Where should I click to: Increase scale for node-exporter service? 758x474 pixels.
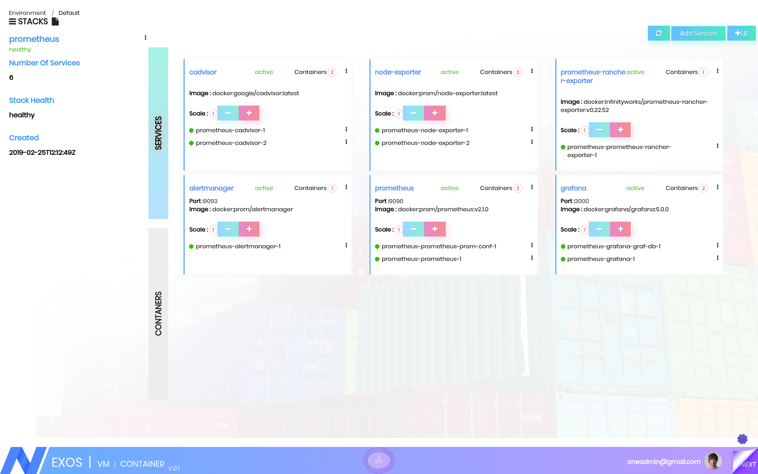[435, 113]
